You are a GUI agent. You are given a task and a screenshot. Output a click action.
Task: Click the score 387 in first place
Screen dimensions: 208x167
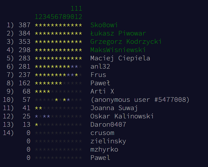[x=25, y=25]
